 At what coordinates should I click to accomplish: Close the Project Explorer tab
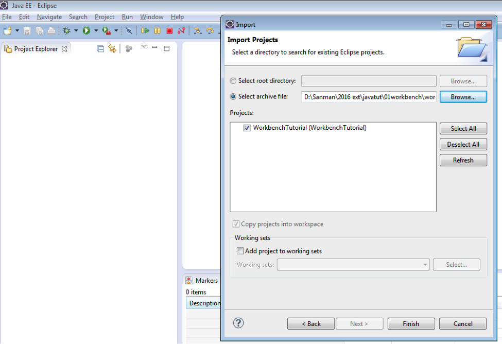(64, 49)
